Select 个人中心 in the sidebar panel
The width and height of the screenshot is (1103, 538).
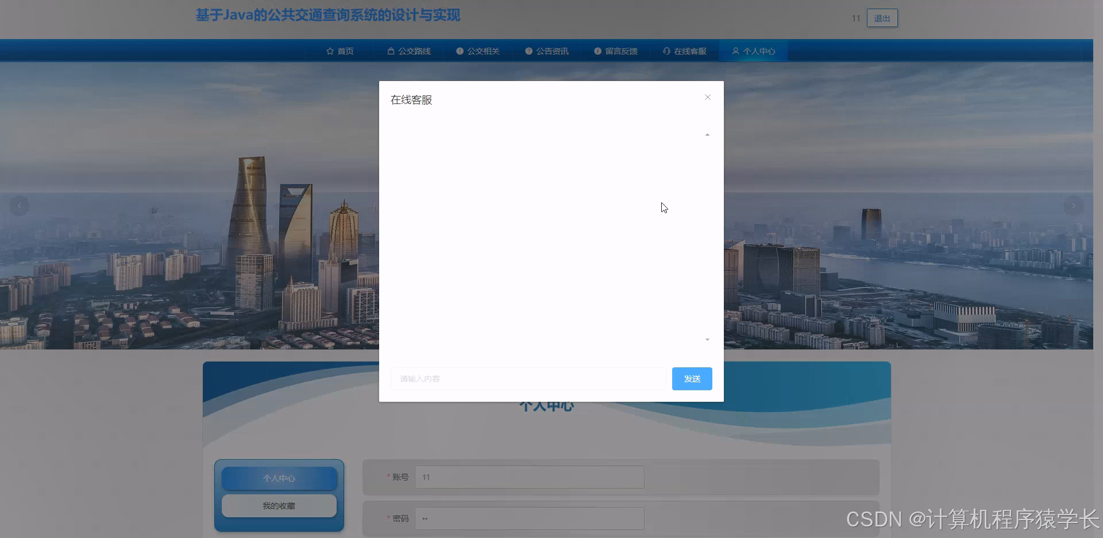pos(279,478)
